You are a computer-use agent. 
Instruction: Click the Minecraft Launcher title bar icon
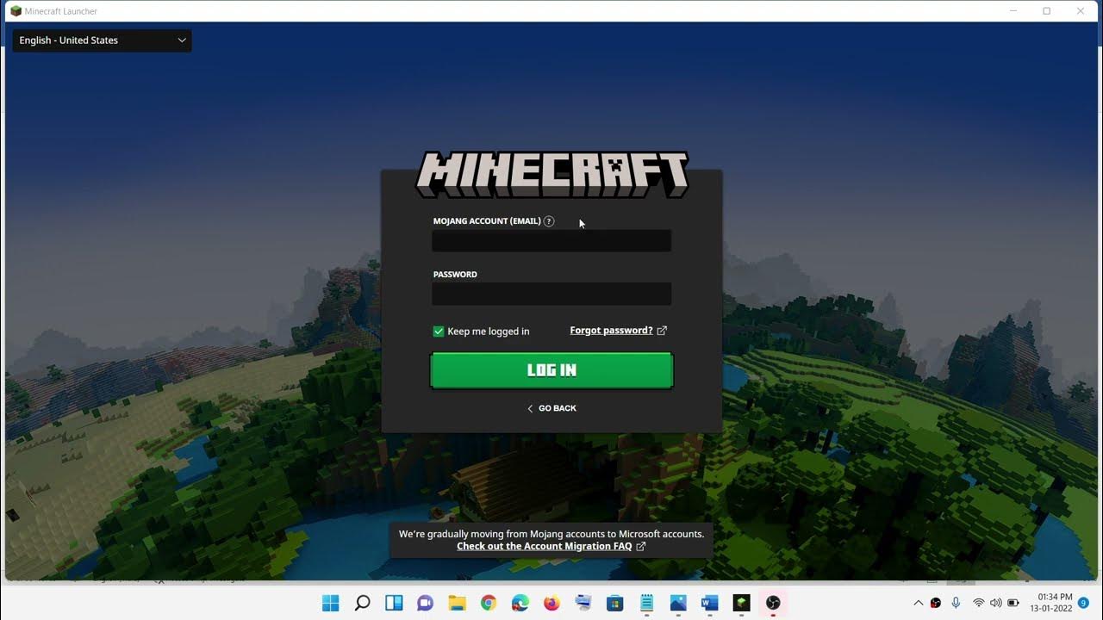point(16,11)
